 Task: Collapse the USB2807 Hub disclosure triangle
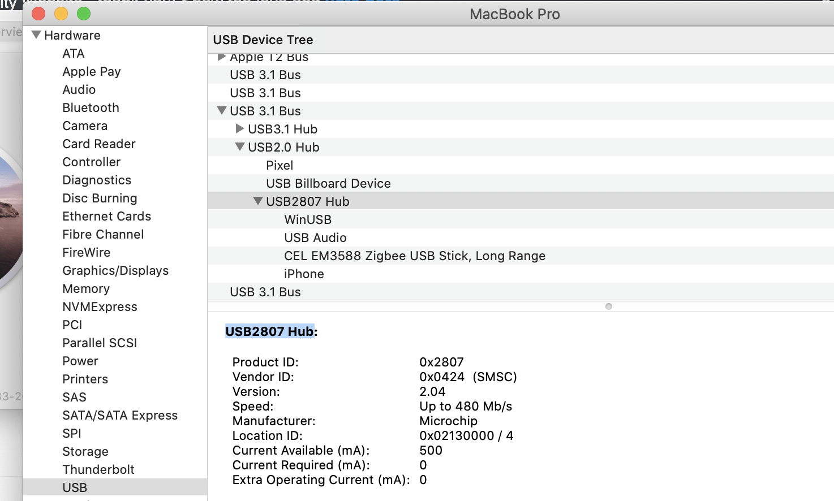tap(258, 201)
